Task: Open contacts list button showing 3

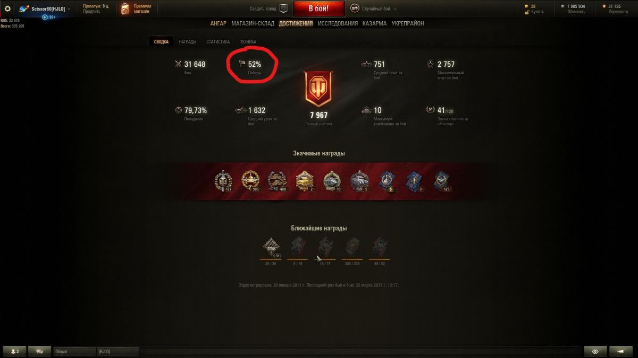Action: [14, 351]
